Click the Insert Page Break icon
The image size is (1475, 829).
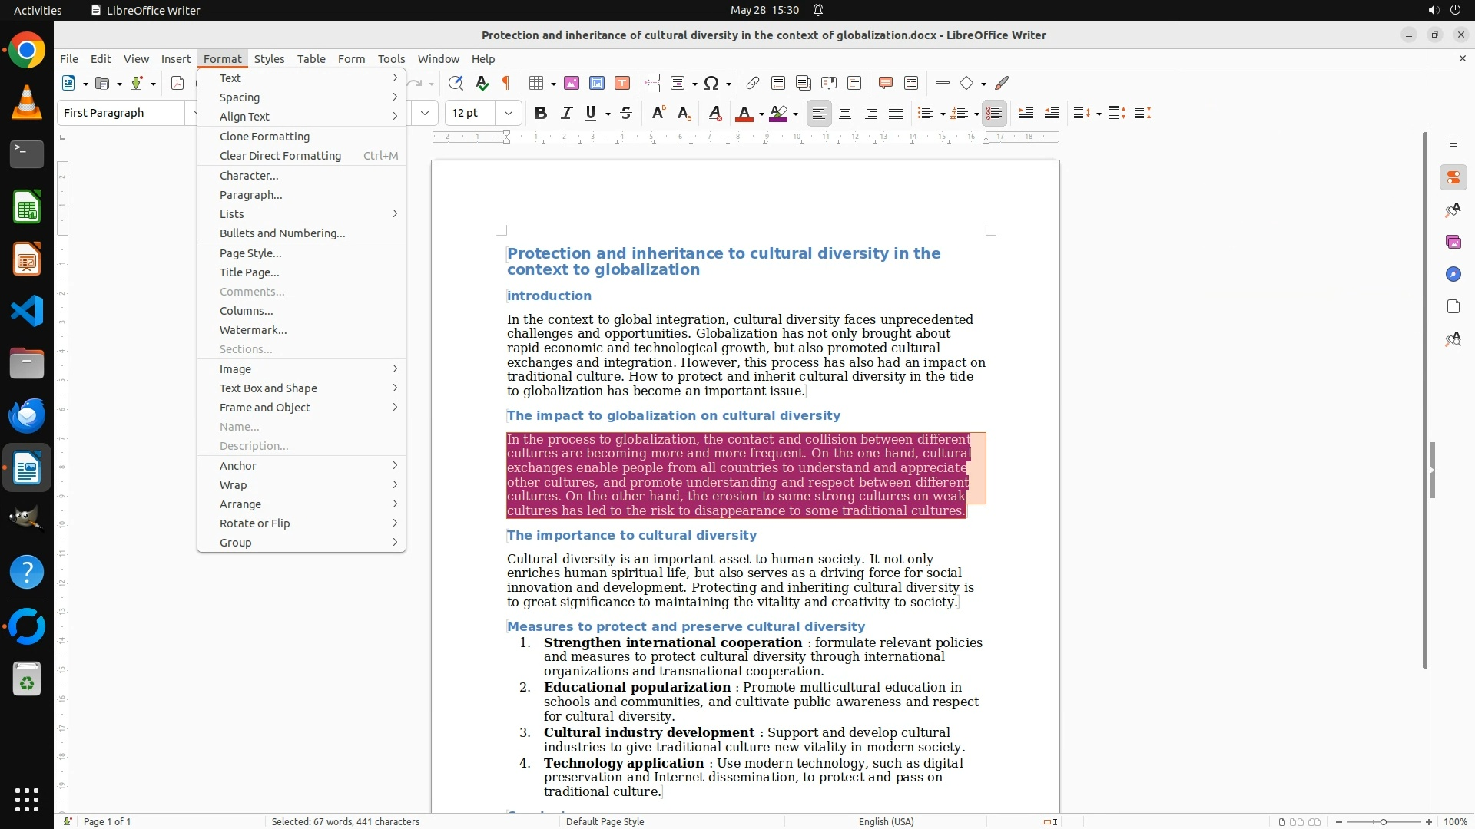tap(653, 83)
